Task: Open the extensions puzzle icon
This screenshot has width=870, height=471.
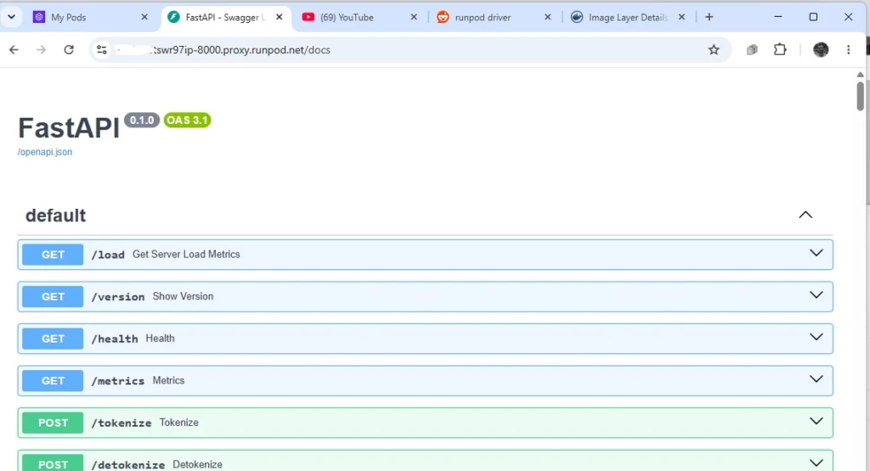Action: (780, 49)
